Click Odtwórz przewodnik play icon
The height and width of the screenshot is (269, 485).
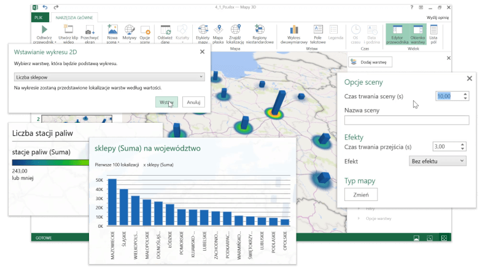tap(44, 29)
